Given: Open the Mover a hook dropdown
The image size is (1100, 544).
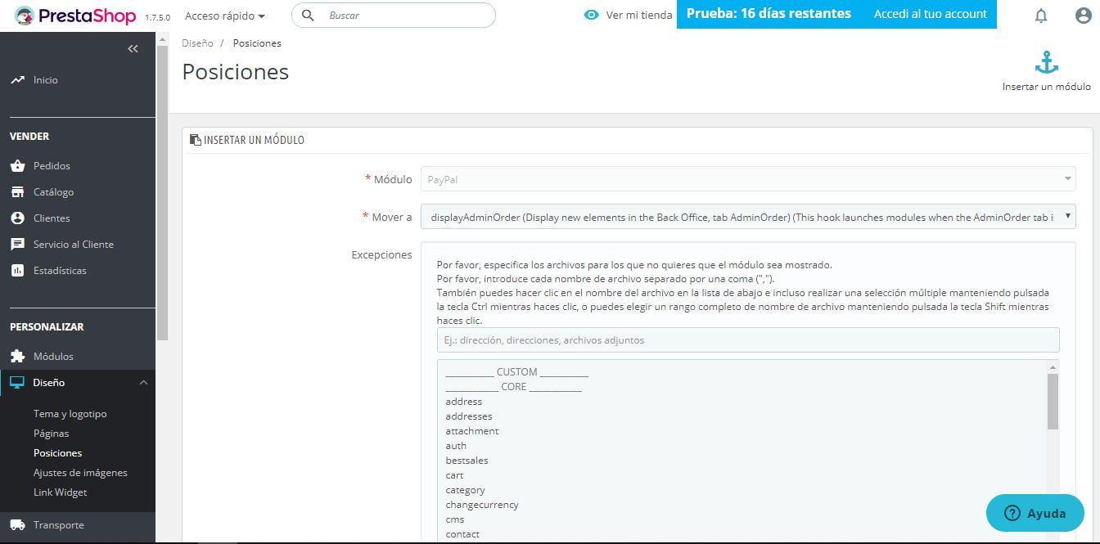Looking at the screenshot, I should (x=747, y=217).
